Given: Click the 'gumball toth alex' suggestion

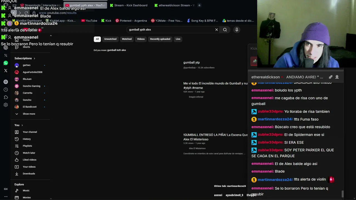Looking at the screenshot, I should (x=117, y=50).
